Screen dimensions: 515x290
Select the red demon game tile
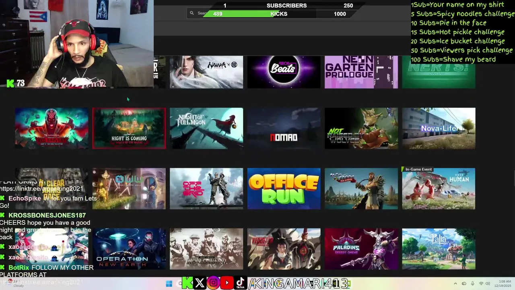(51, 128)
